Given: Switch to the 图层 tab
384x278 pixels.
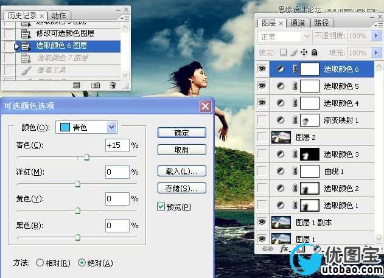Looking at the screenshot, I should (268, 23).
